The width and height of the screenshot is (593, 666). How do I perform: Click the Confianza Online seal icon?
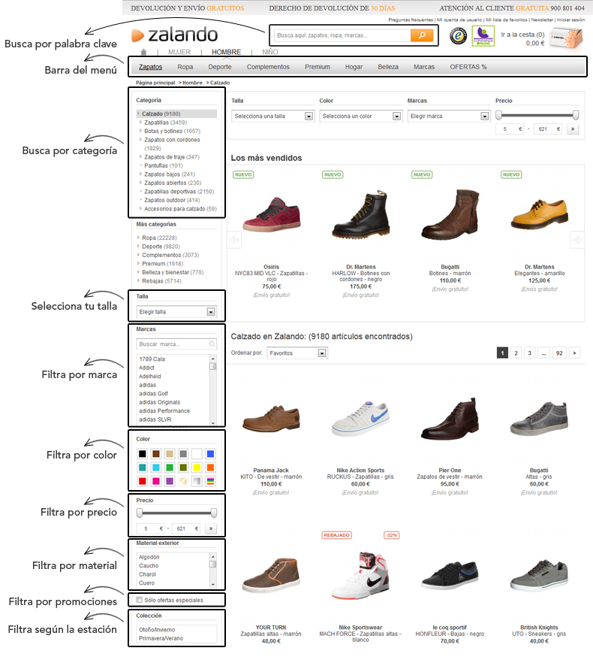point(483,36)
